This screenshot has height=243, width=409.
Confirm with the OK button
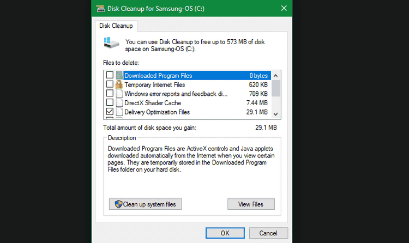coord(225,233)
